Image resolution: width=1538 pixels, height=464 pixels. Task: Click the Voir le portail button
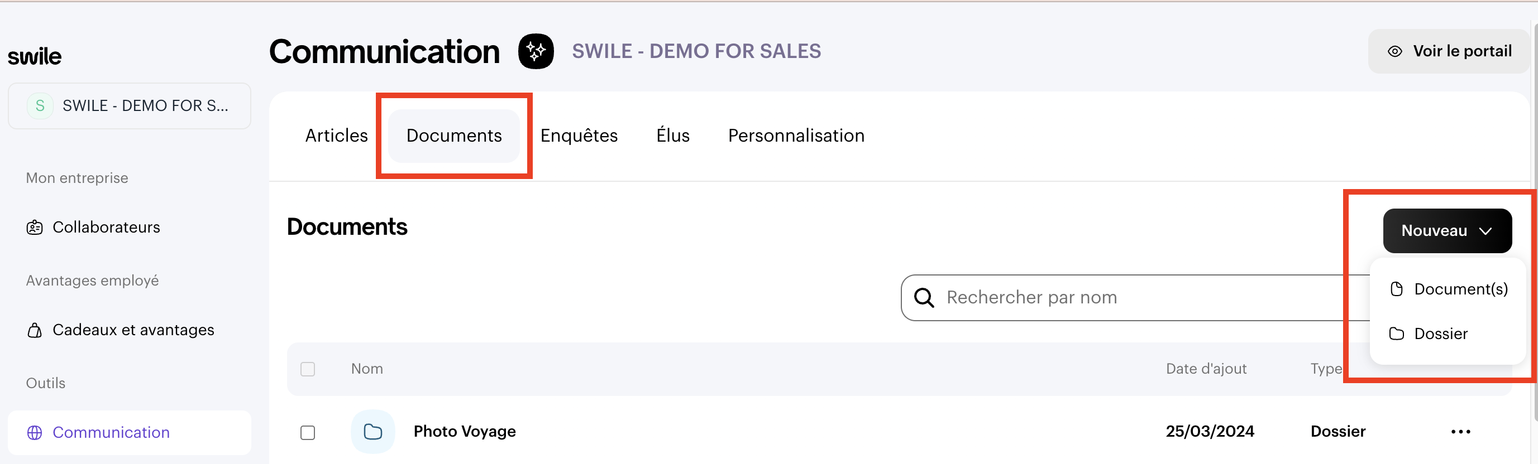(1449, 51)
